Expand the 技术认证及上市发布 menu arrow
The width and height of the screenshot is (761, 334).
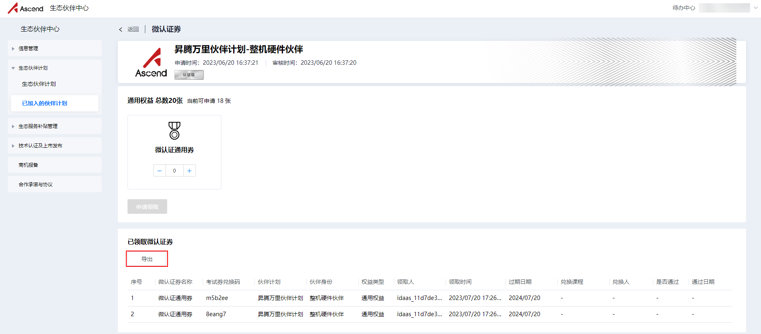pos(13,146)
